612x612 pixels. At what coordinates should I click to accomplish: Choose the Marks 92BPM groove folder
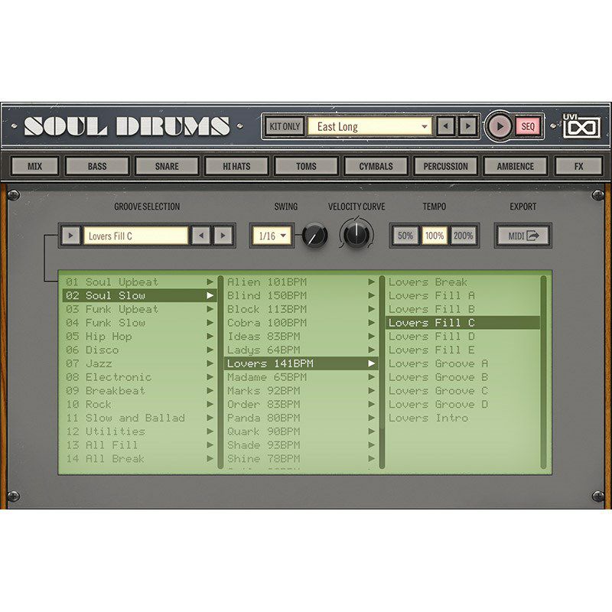click(x=301, y=391)
